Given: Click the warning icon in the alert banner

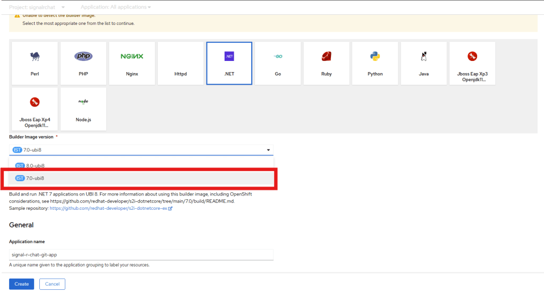Looking at the screenshot, I should 17,15.
